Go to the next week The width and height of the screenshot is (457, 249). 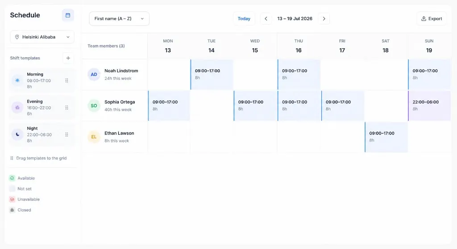click(324, 19)
